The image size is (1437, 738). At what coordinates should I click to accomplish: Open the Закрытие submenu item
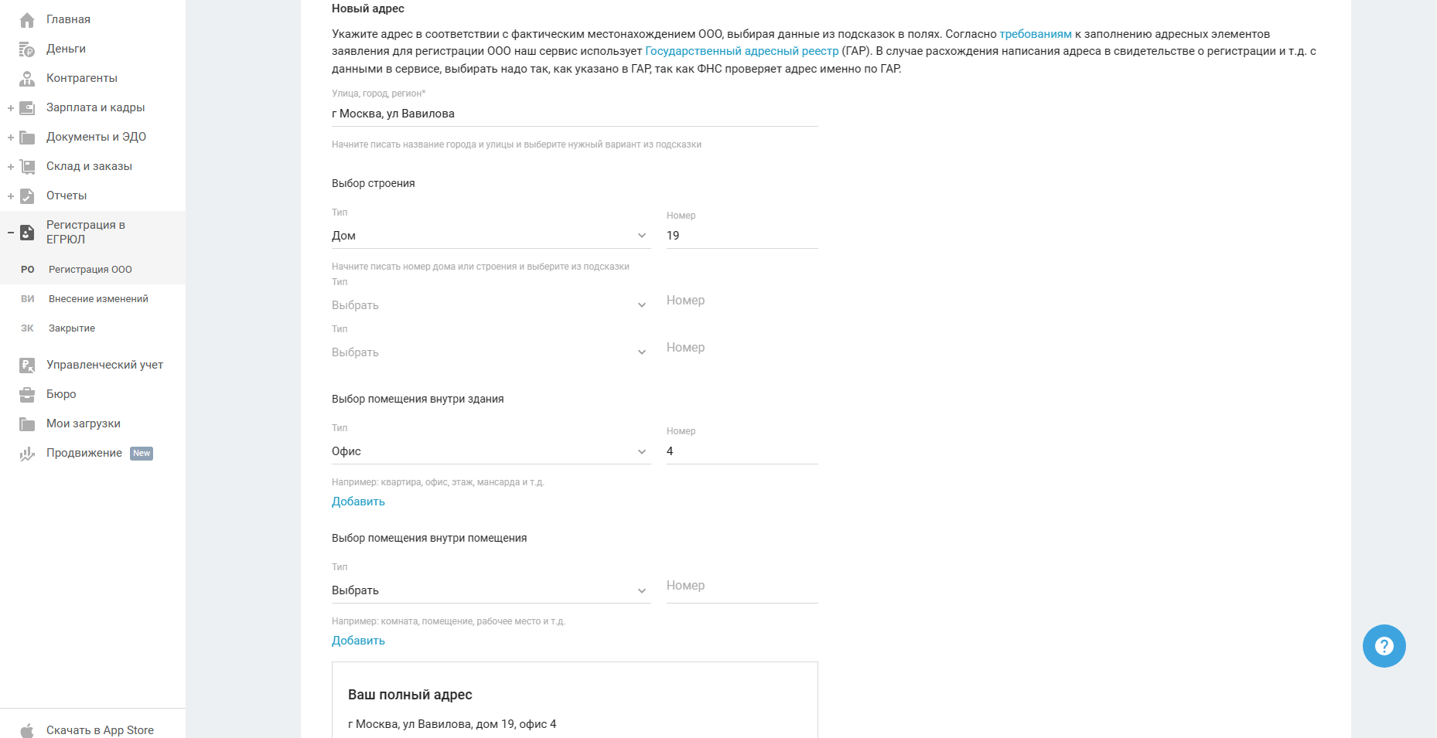coord(72,328)
